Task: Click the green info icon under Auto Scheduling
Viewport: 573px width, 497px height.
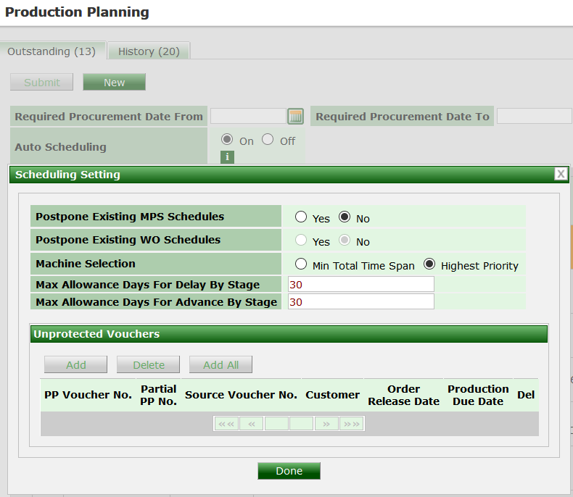Action: pos(227,157)
